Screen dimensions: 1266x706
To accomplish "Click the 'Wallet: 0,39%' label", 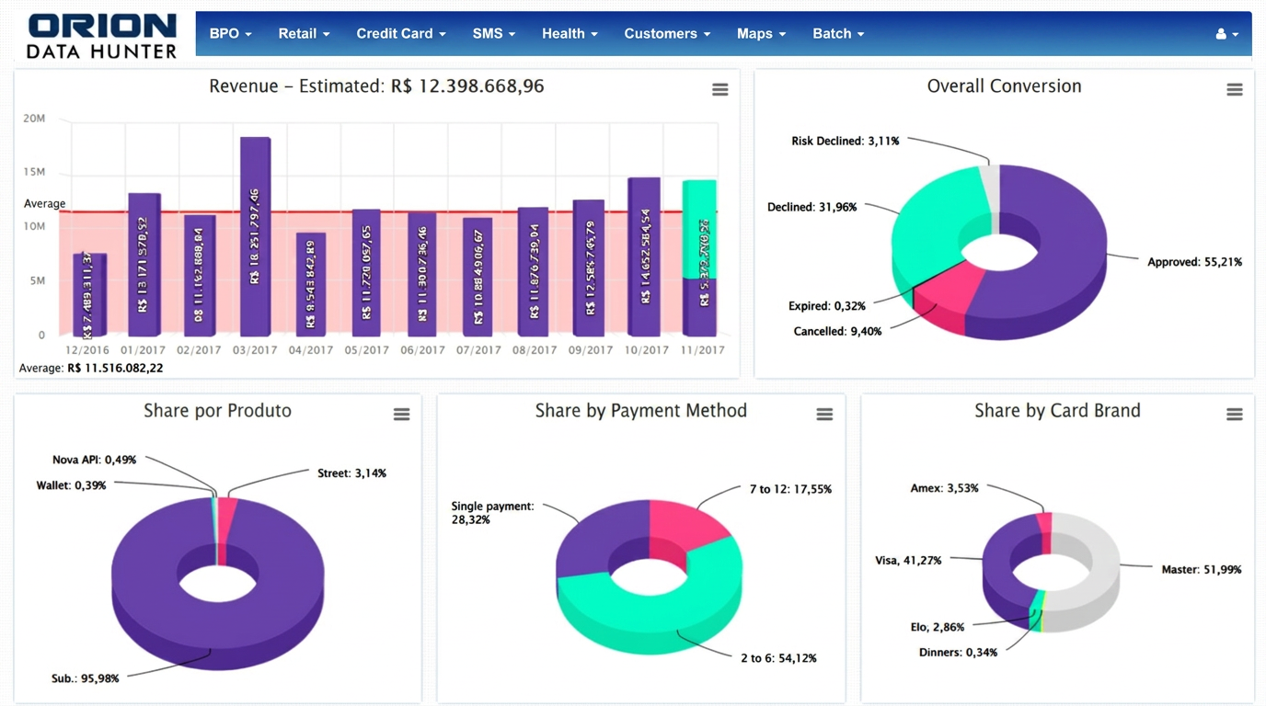I will [x=71, y=484].
